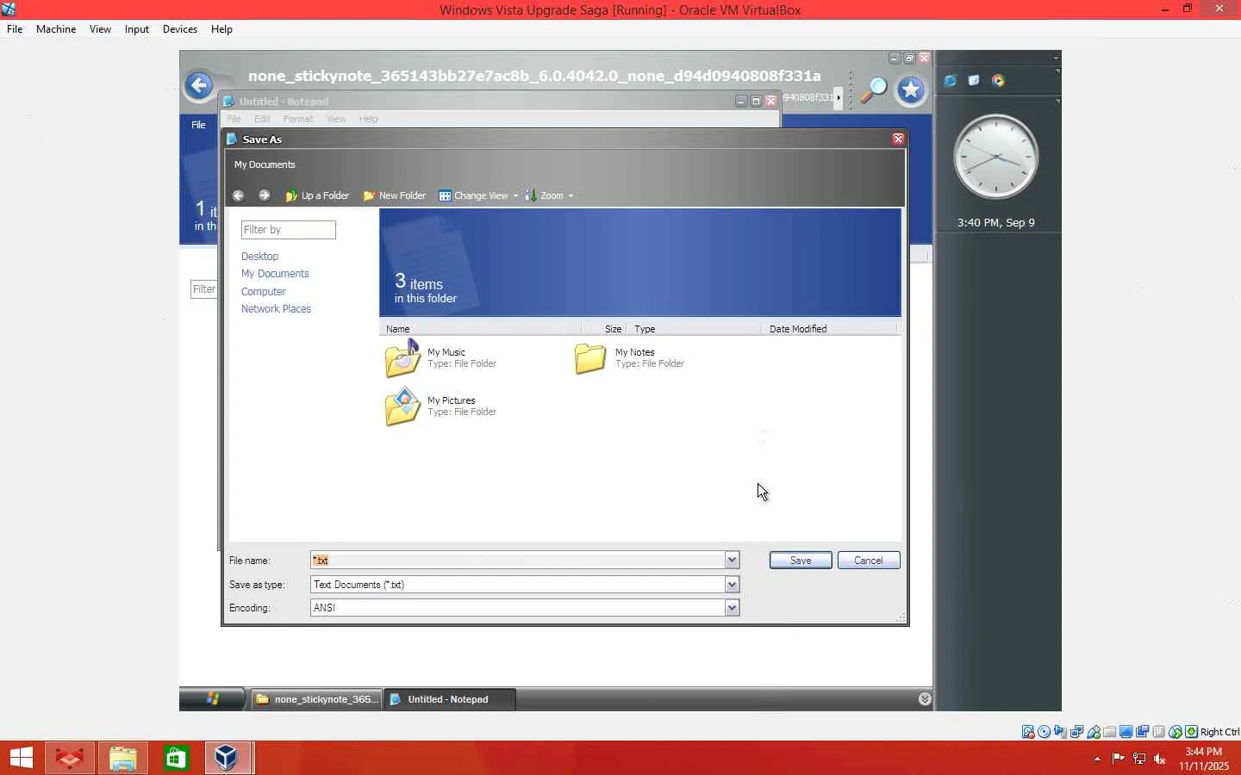Click the muted volume tray icon
Screen dimensions: 1241x775
[1160, 759]
